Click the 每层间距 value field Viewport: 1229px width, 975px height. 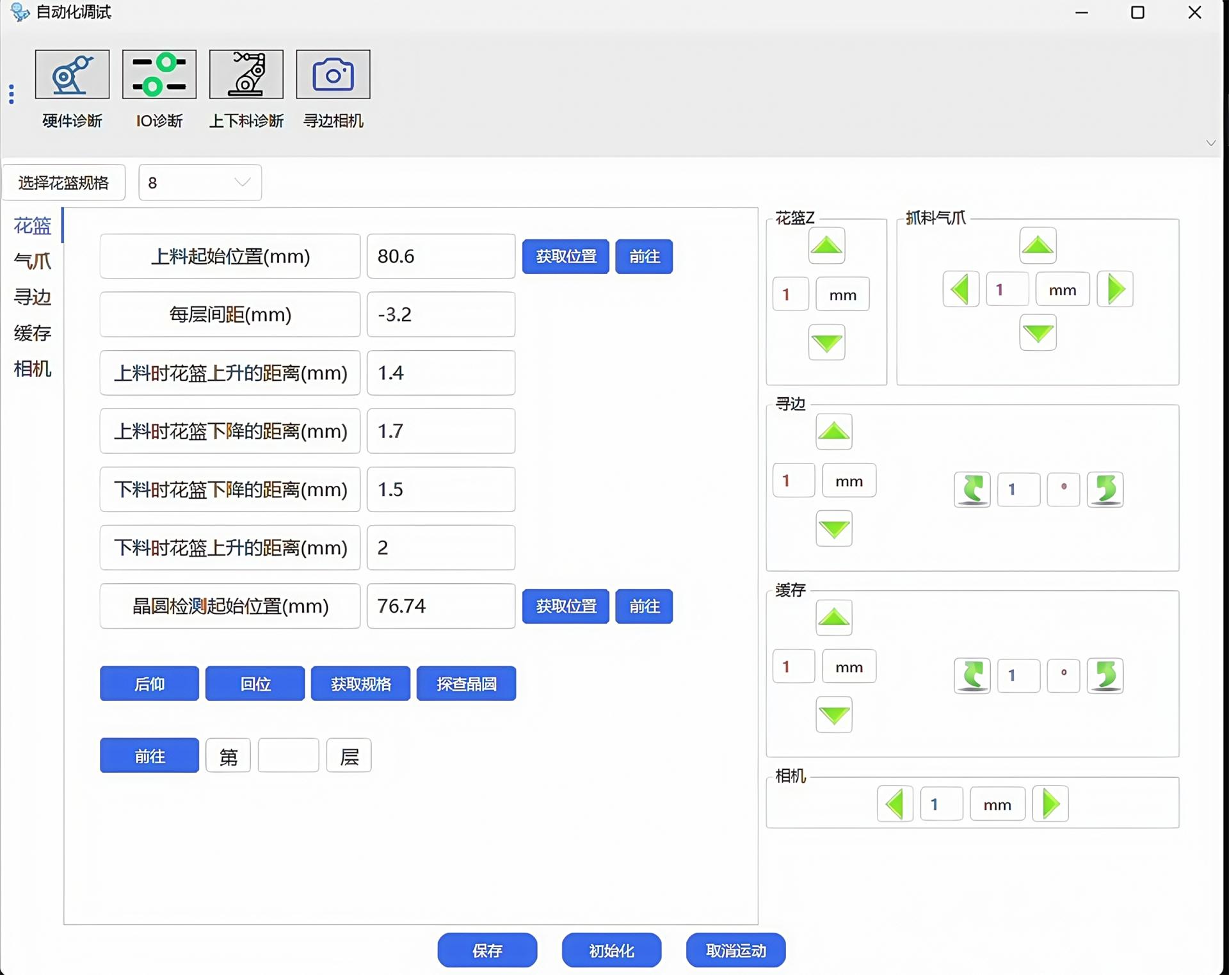pyautogui.click(x=440, y=314)
